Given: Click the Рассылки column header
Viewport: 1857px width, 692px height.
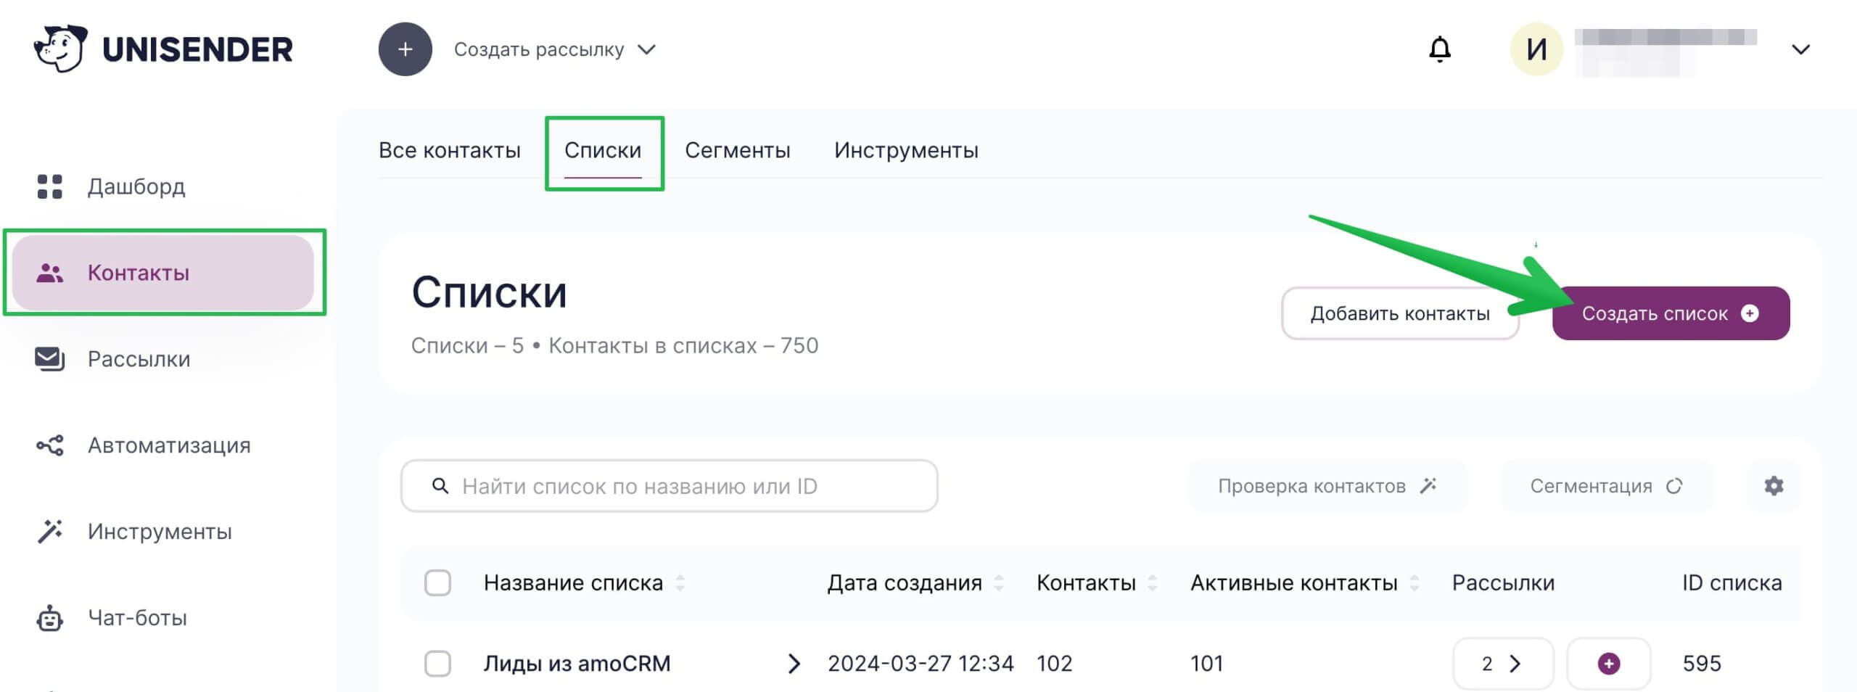Looking at the screenshot, I should 1503,583.
